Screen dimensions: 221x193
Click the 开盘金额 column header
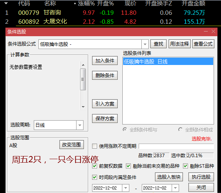tap(193, 4)
